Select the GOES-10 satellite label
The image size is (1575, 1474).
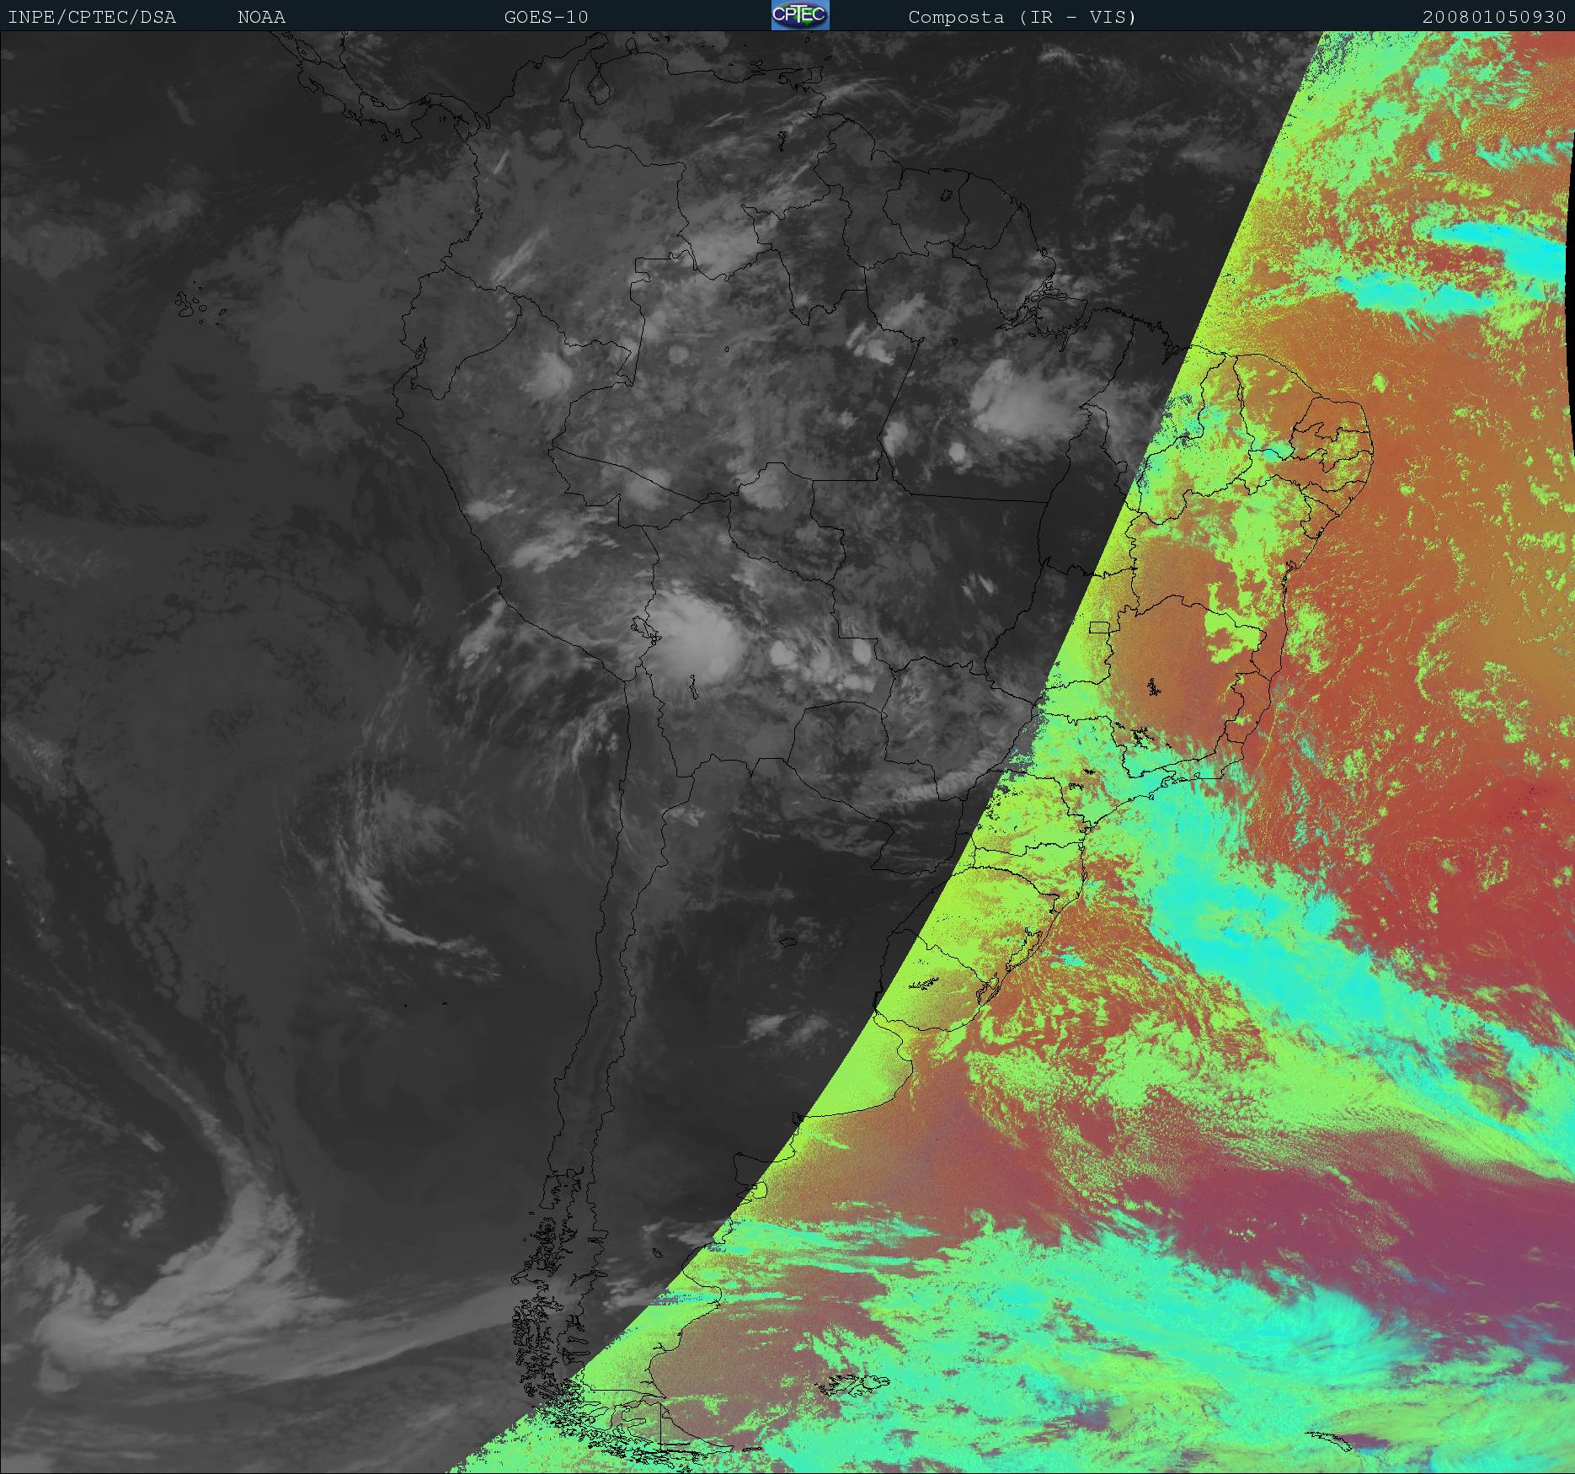(x=546, y=17)
